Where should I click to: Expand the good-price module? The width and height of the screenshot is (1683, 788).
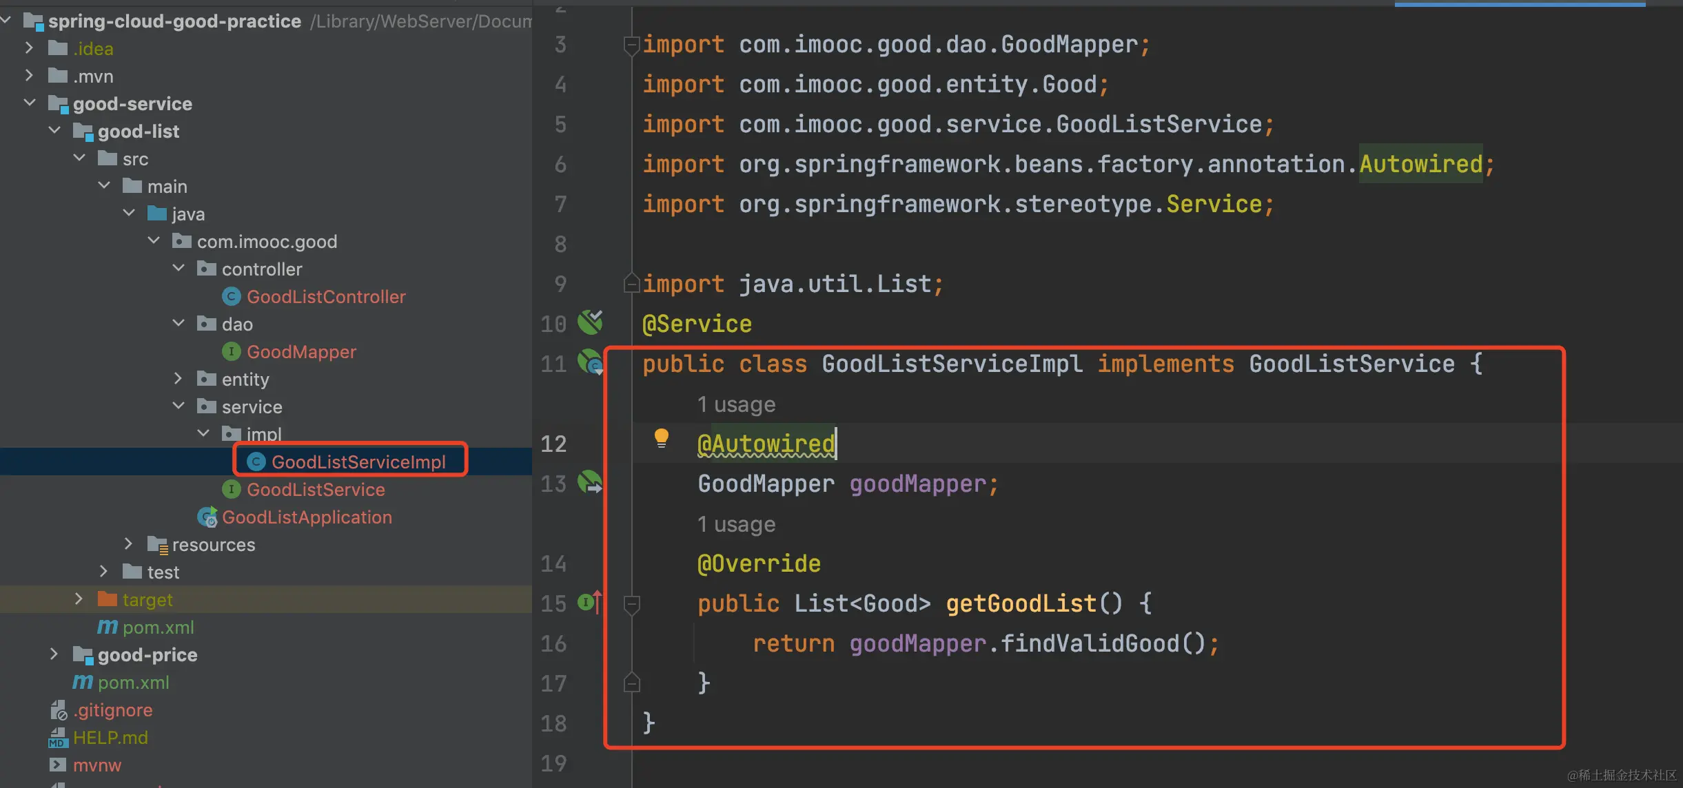54,654
